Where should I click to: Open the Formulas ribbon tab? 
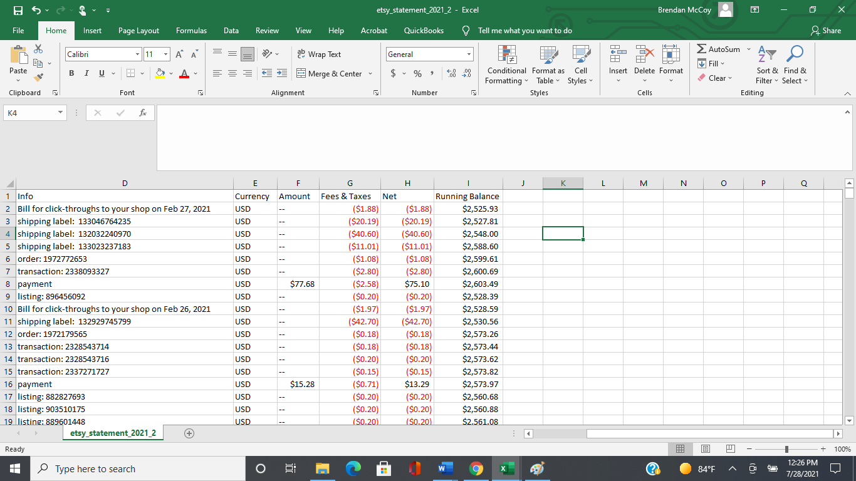click(x=191, y=31)
